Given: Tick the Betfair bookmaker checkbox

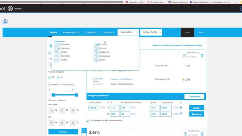Looking at the screenshot, I should click(x=59, y=52).
